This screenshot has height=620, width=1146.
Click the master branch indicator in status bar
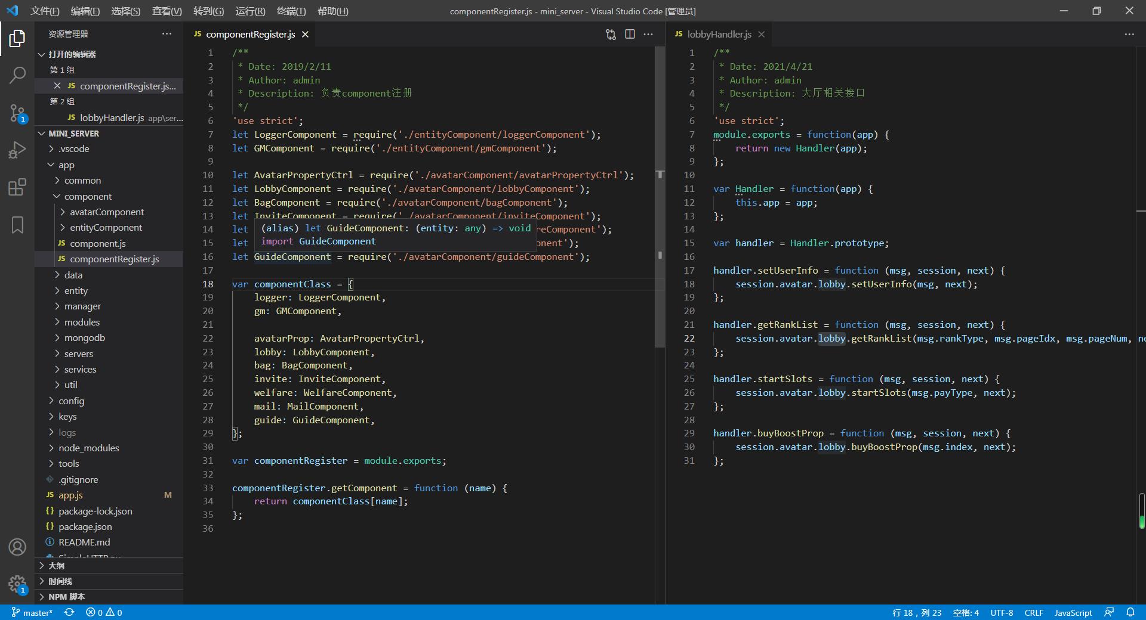coord(32,612)
